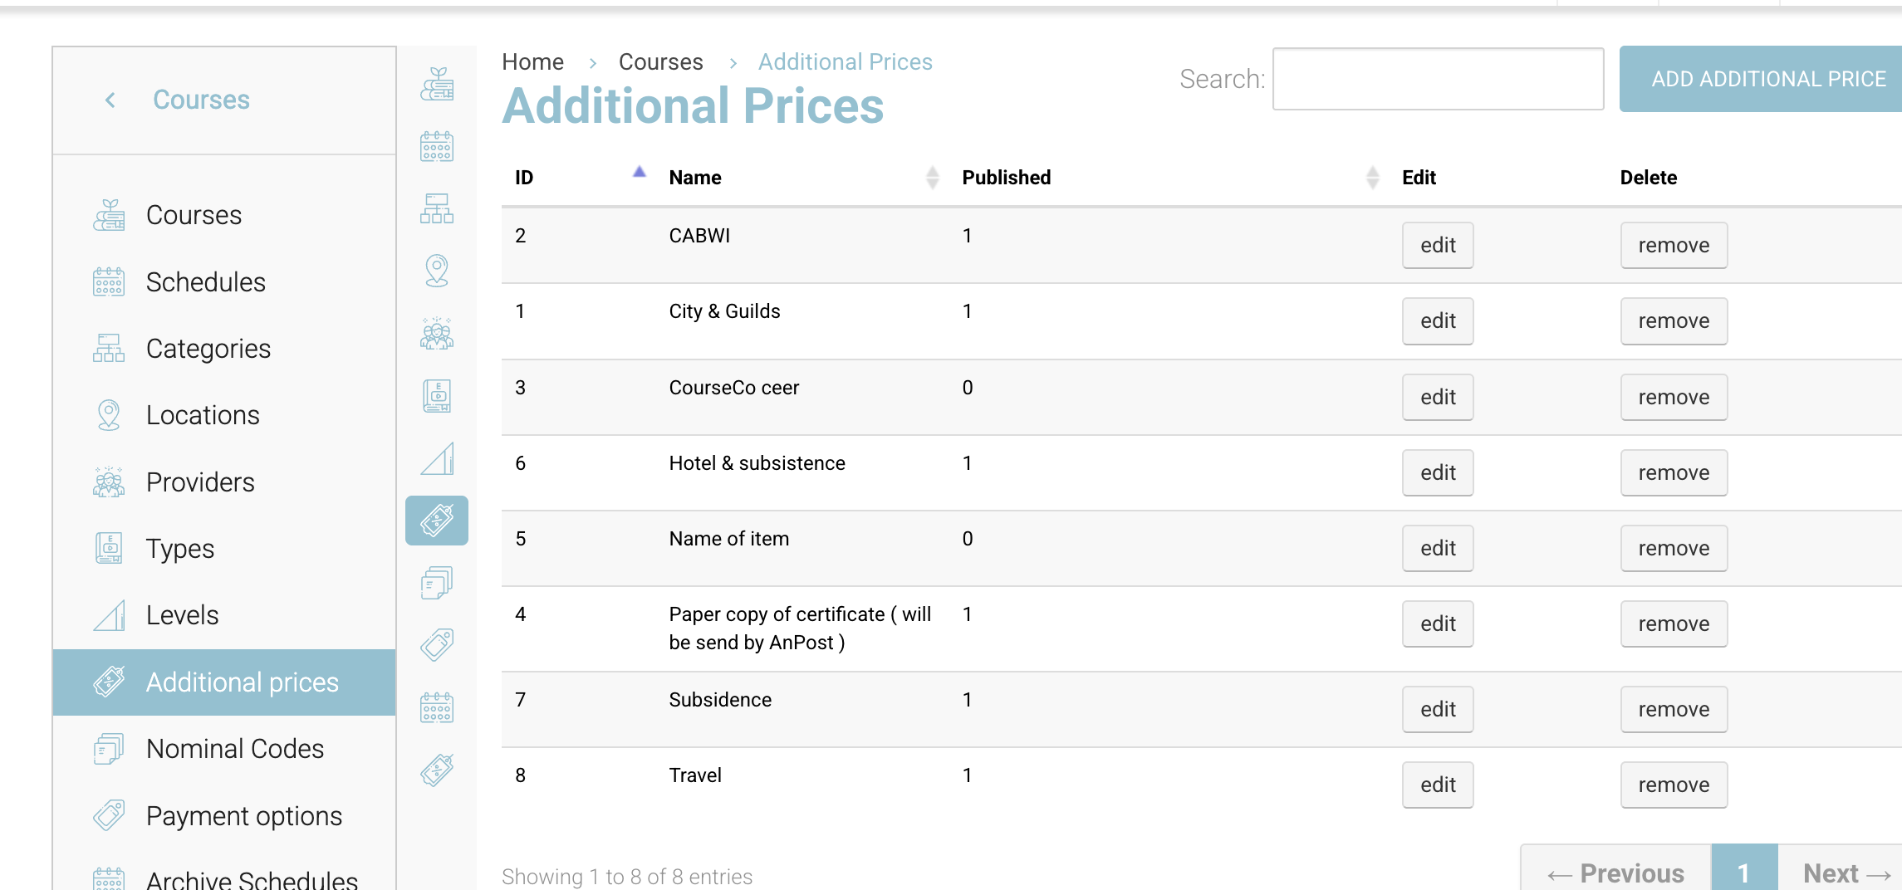
Task: Select the highlighted Additional prices ticket icon
Action: (x=437, y=521)
